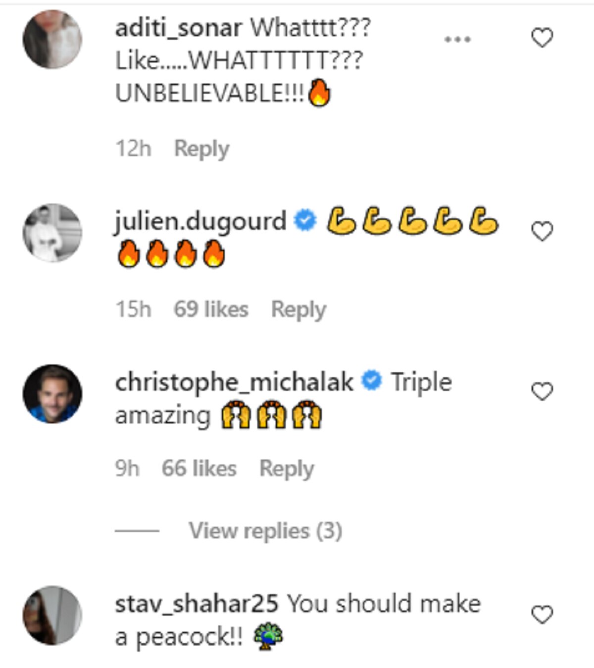Like christophe_michalak's comment with the heart

(542, 392)
